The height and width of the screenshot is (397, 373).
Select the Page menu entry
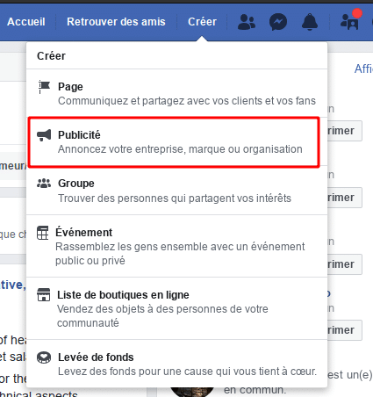tap(176, 93)
